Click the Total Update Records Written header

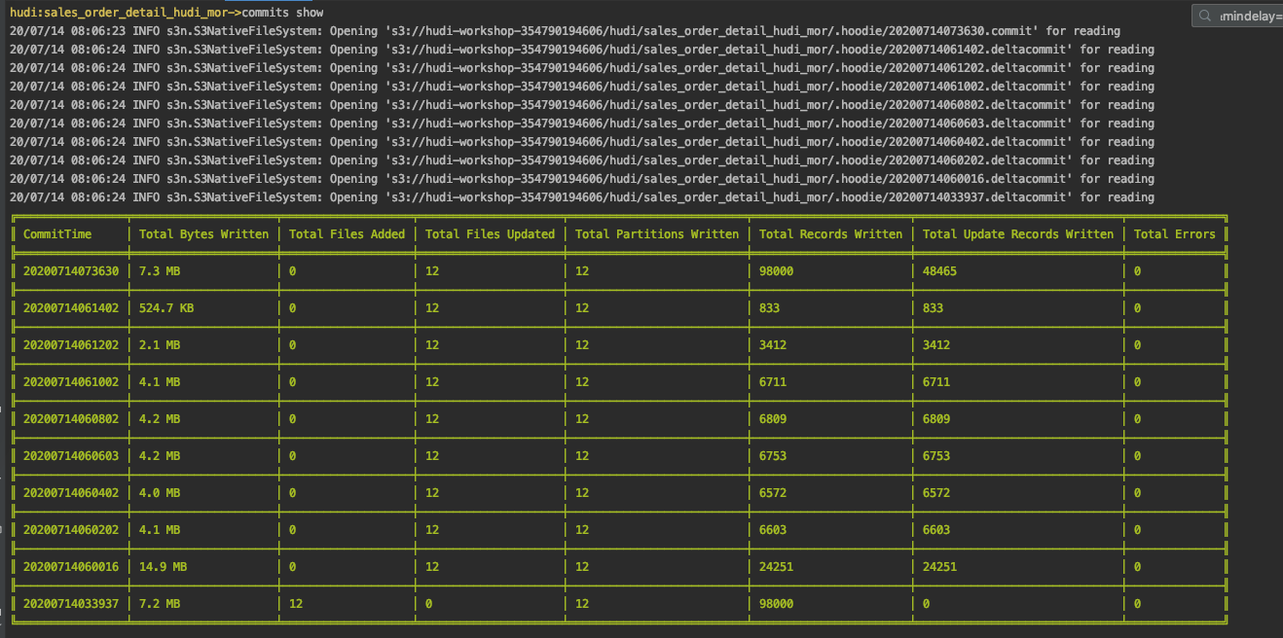1017,234
